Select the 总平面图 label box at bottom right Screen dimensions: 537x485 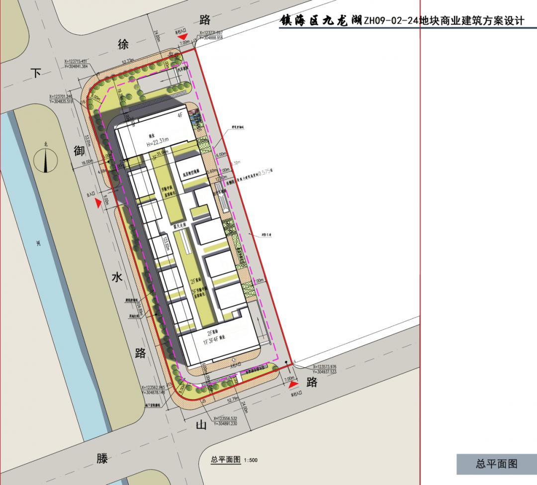click(x=496, y=464)
